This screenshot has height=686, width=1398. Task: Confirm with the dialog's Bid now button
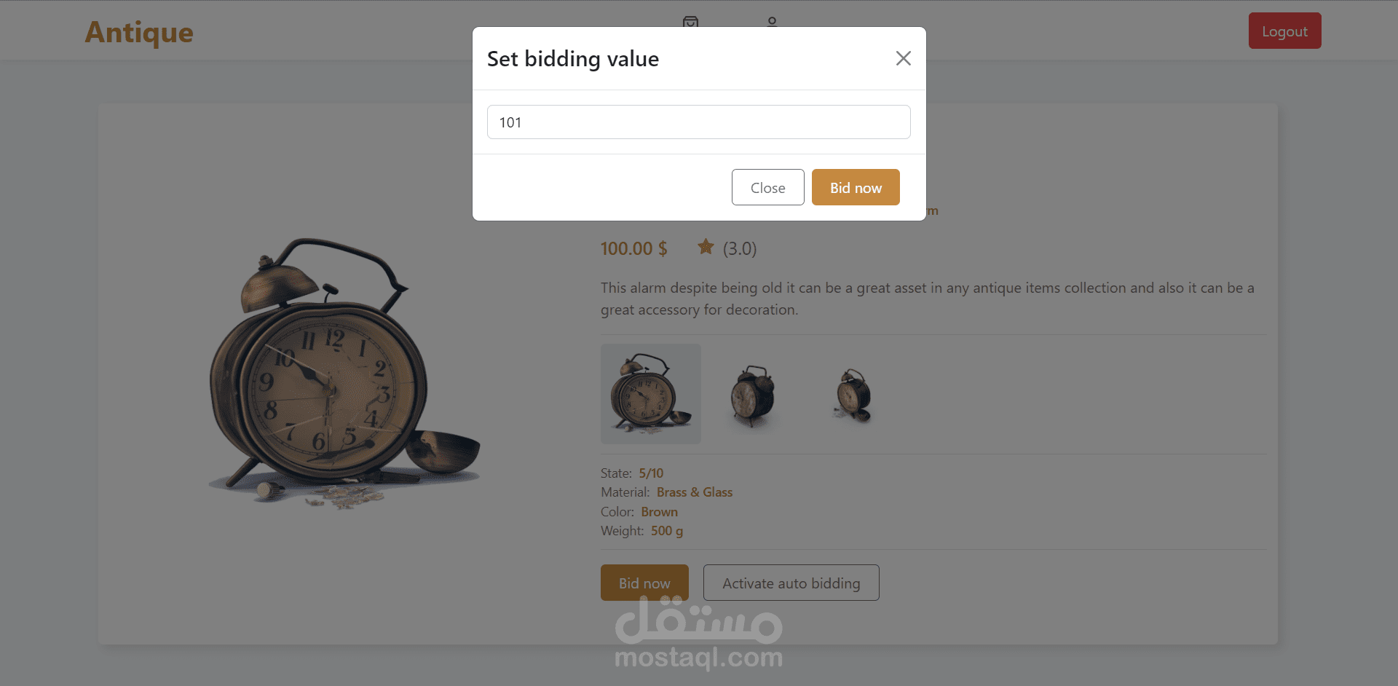pos(856,187)
